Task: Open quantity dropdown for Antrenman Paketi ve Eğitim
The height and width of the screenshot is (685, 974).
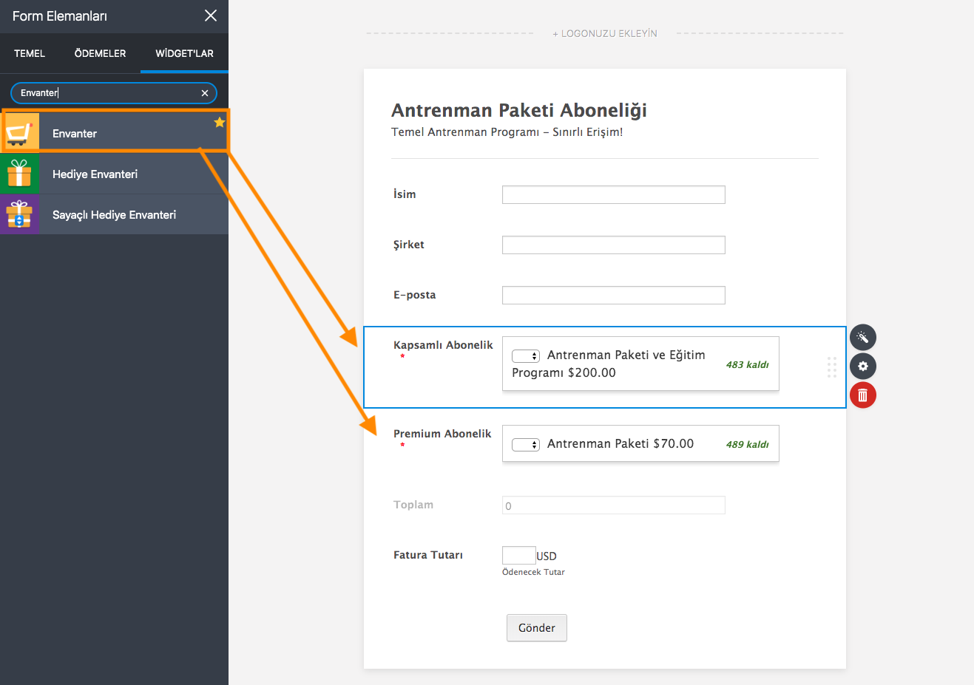Action: pos(525,356)
